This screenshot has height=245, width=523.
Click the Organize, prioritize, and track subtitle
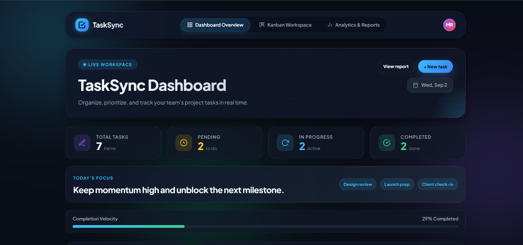pyautogui.click(x=163, y=103)
